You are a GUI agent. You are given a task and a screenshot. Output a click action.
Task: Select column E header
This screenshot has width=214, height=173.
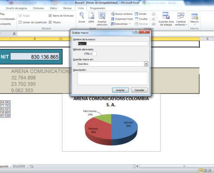click(208, 39)
